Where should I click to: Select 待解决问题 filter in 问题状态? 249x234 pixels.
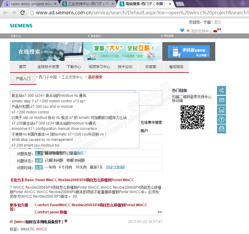(76, 160)
